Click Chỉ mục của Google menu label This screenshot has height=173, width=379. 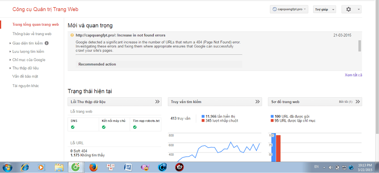tap(29, 60)
